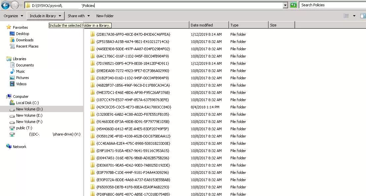Refresh the folder with the green arrows icon
366x196 pixels.
pos(293,5)
